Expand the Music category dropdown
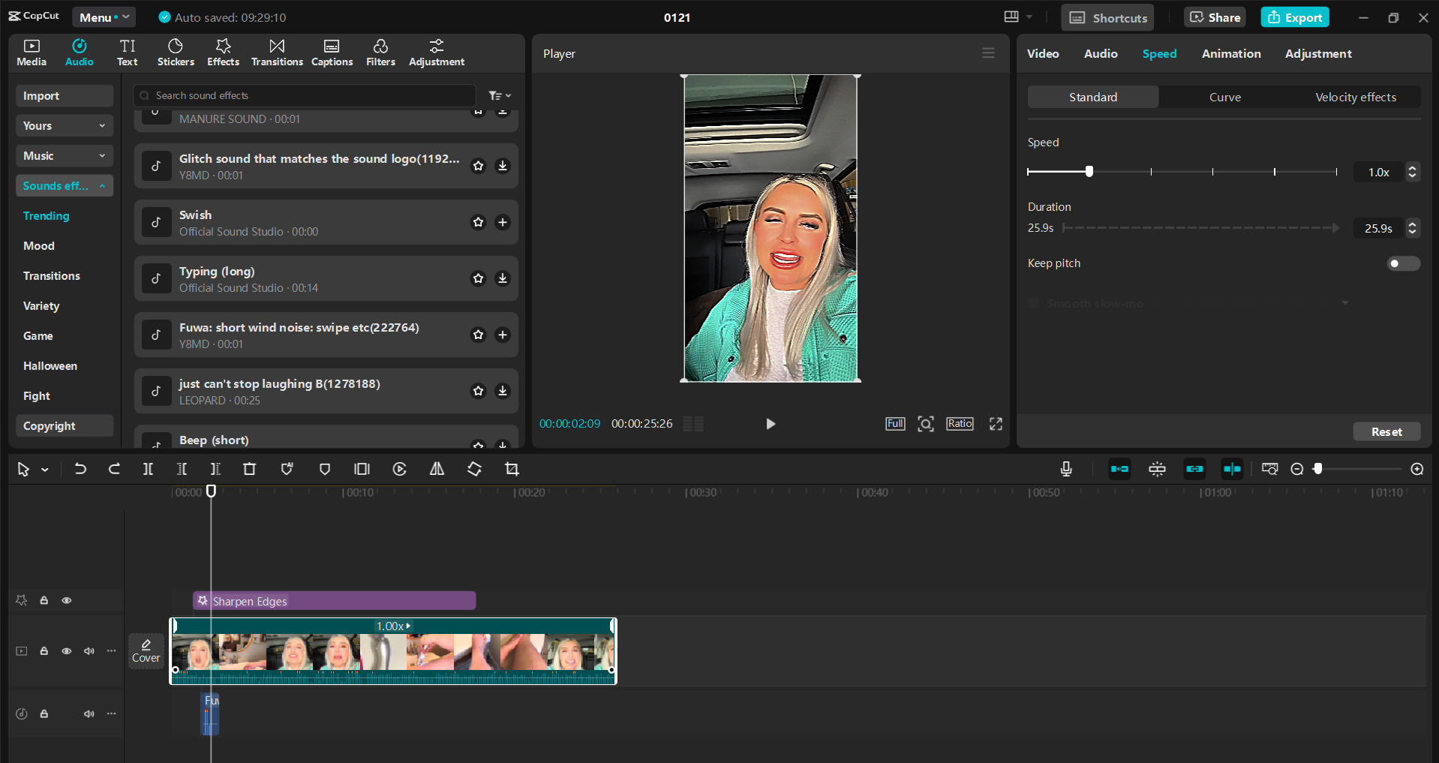Viewport: 1439px width, 763px height. pyautogui.click(x=102, y=155)
